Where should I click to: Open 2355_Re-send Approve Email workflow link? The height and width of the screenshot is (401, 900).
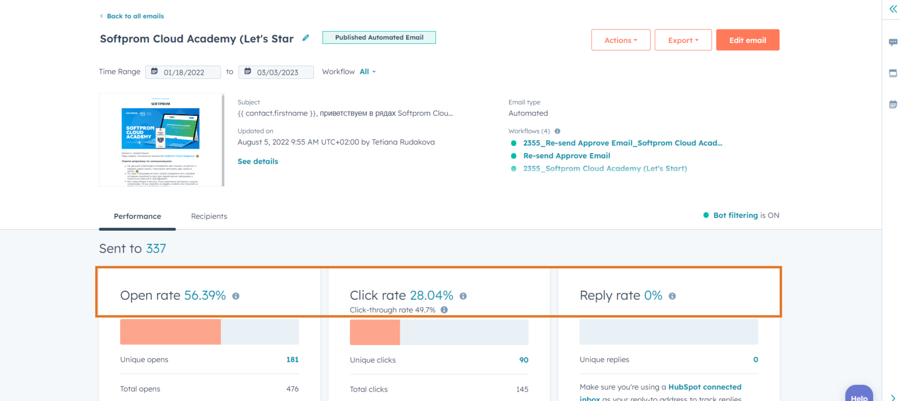(x=623, y=143)
